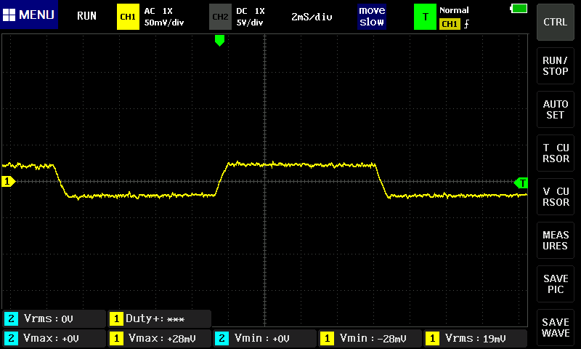Select the channel 1 Vmax +28mV readout
This screenshot has height=349, width=581.
(x=159, y=338)
